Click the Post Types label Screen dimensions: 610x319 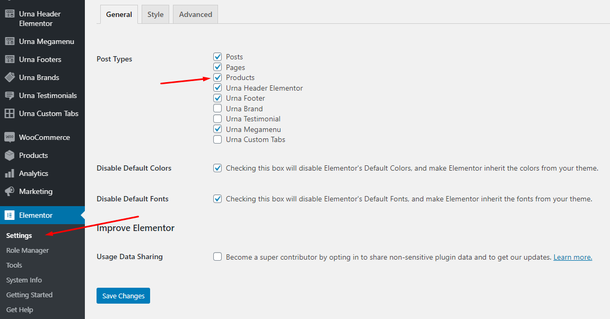[115, 59]
